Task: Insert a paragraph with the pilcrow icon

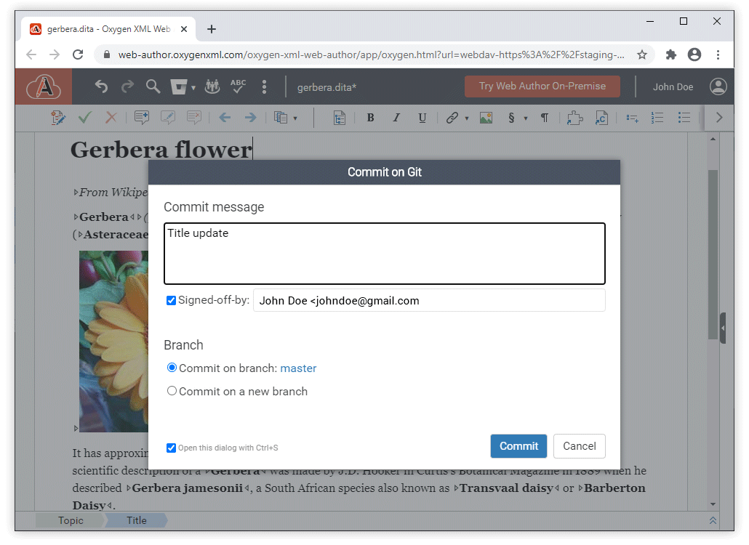Action: [x=544, y=118]
